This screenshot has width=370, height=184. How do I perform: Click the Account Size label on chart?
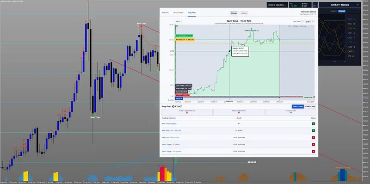coord(181,92)
